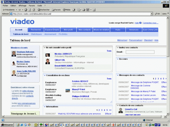Open the Précédente history dropdown arrow
Viewport: 170px width, 127px height.
coord(16,10)
